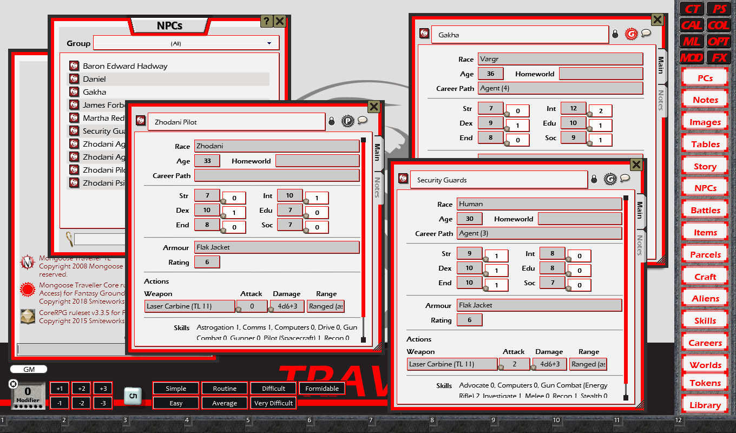Screen dimensions: 736x433
Task: Click the d6 die in the hotkey bar
Action: pyautogui.click(x=132, y=396)
